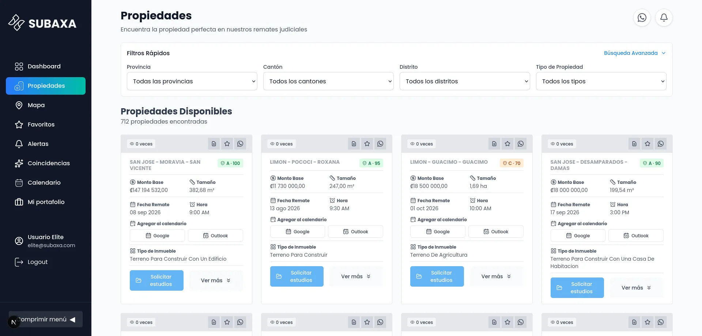
Task: Open the notifications bell in the header
Action: coord(664,18)
